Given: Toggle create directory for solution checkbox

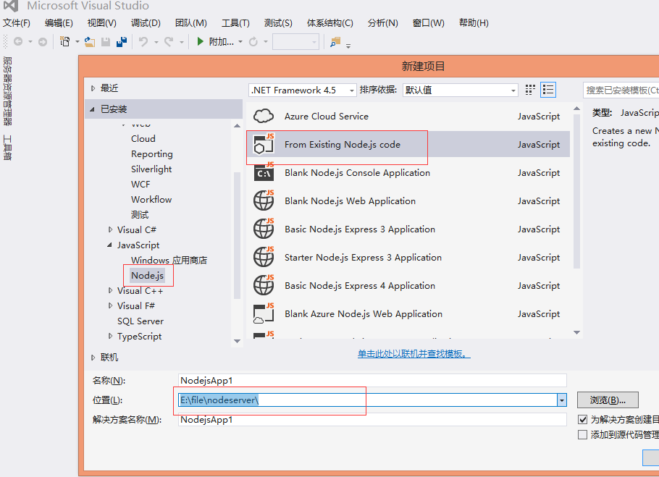Looking at the screenshot, I should [x=582, y=419].
